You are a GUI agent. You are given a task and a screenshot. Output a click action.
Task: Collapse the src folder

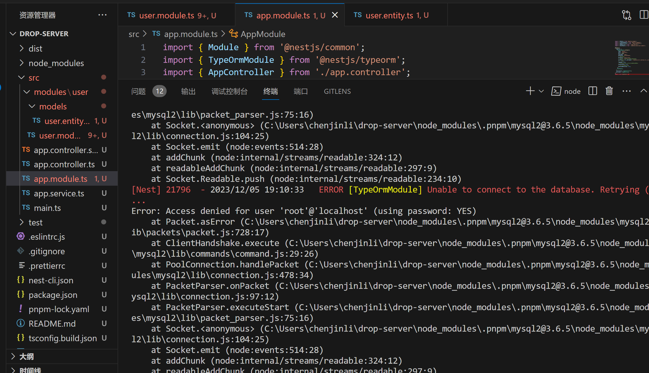pyautogui.click(x=62, y=78)
